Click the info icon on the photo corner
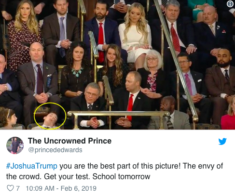The image size is (235, 196). (230, 4)
